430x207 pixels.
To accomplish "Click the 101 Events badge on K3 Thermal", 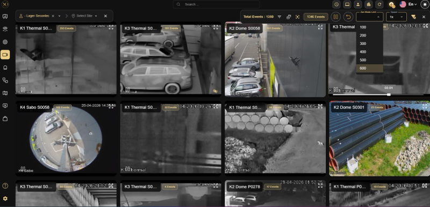I will 171,28.
